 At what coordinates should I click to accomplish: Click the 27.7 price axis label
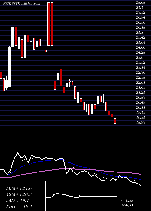coord(140,7)
